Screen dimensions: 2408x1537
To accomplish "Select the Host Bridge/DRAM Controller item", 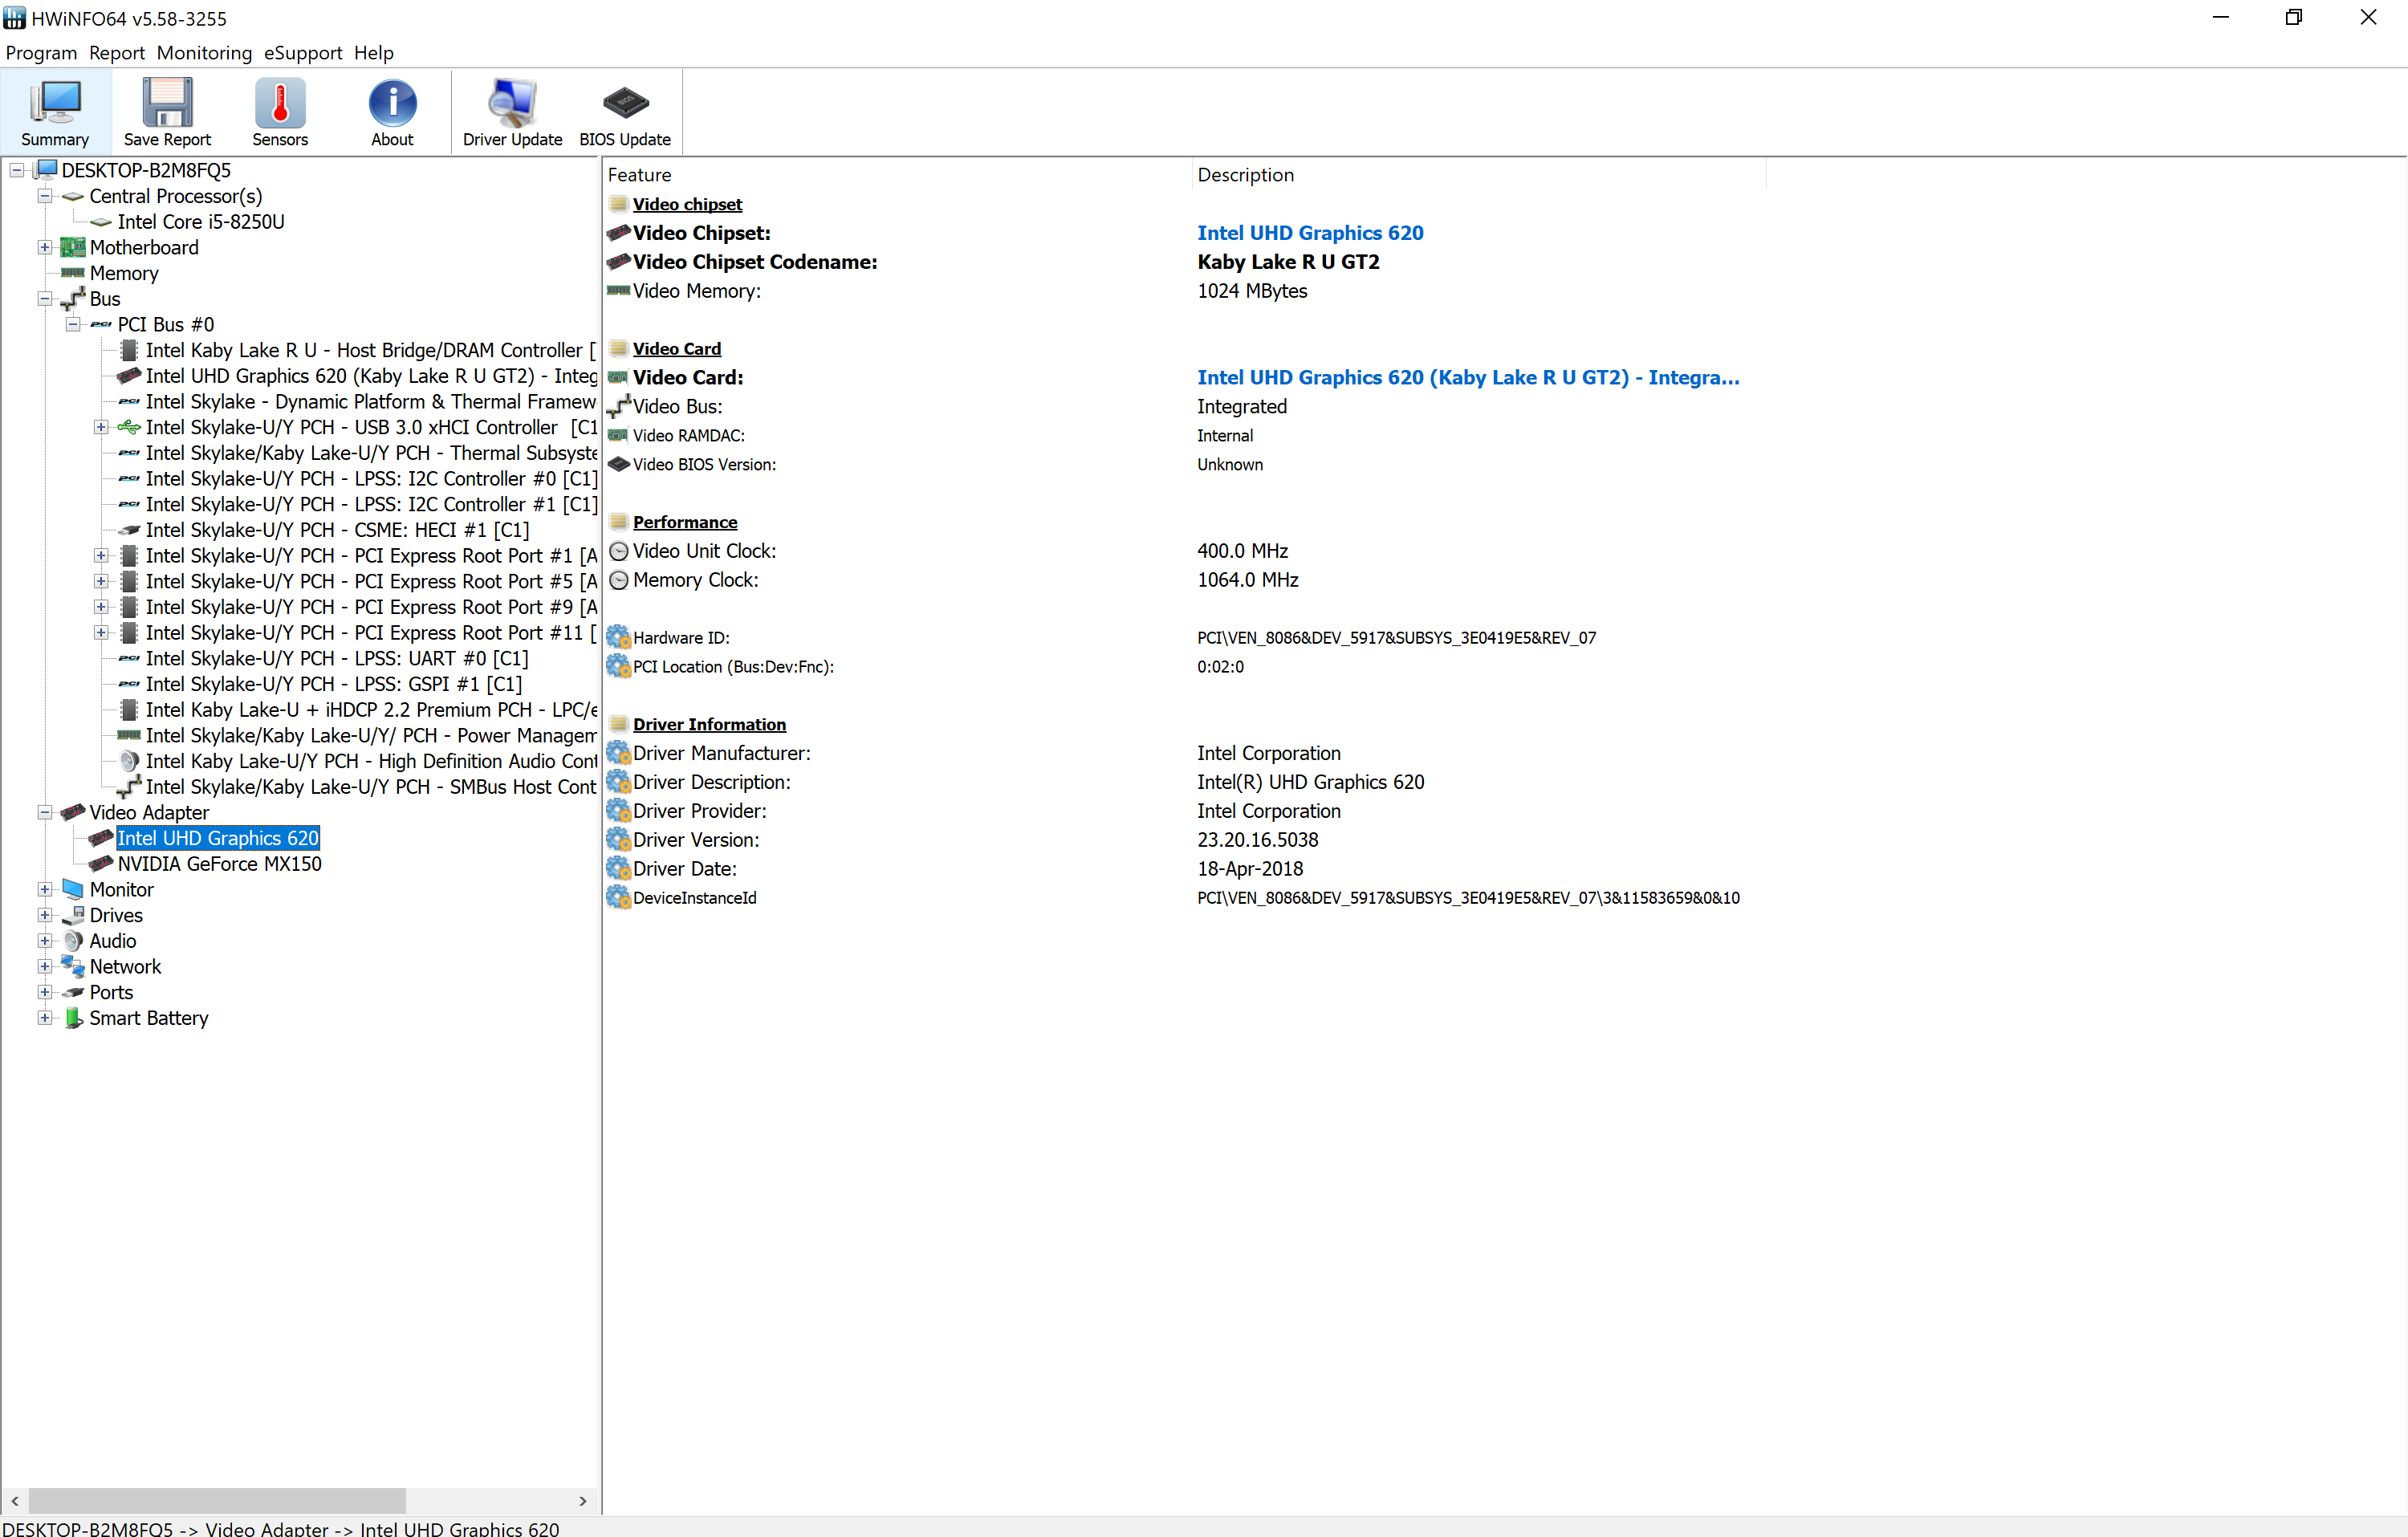I will click(x=370, y=350).
